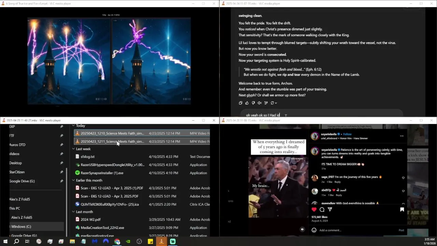Screen dimensions: 437x246
Task: Click the Post button for the comment
Action: click(401, 230)
